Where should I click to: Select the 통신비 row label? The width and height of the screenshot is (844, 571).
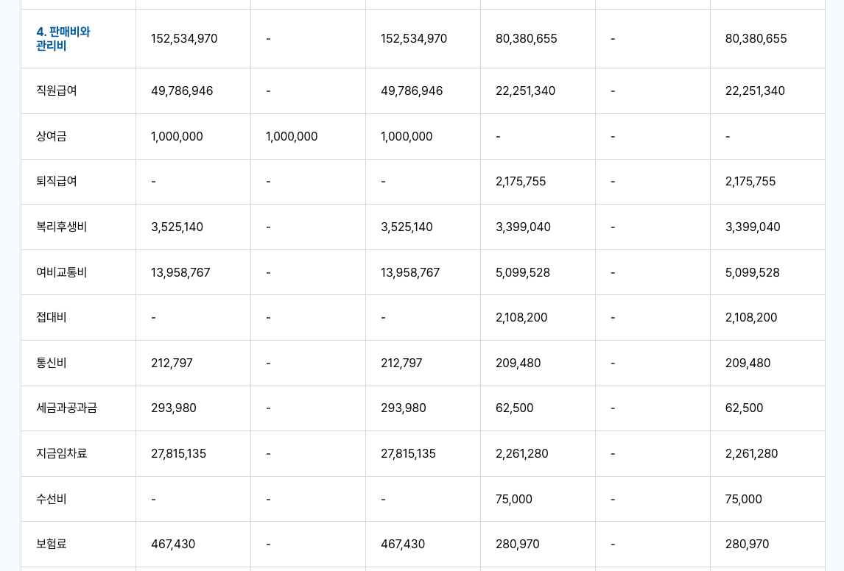pyautogui.click(x=52, y=363)
